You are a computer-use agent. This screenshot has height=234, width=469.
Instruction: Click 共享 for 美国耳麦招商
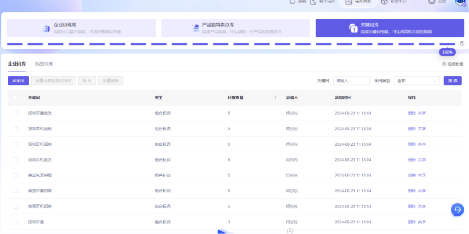tap(422, 175)
